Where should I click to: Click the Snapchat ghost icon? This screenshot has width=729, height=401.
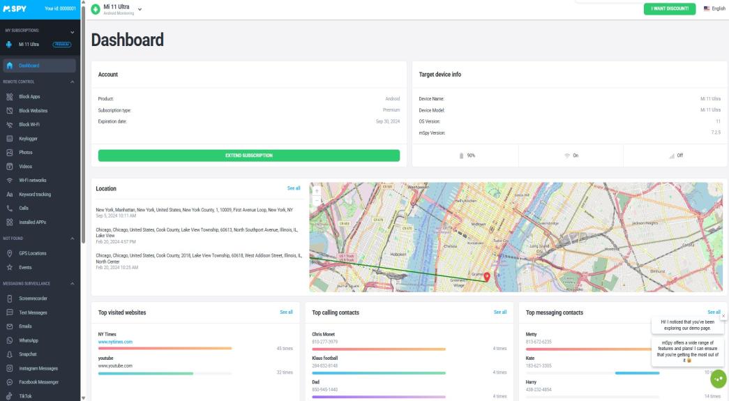coord(10,354)
